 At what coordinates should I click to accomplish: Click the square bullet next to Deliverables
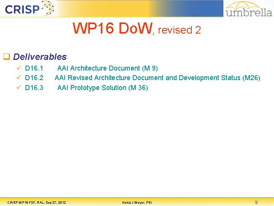(6, 56)
